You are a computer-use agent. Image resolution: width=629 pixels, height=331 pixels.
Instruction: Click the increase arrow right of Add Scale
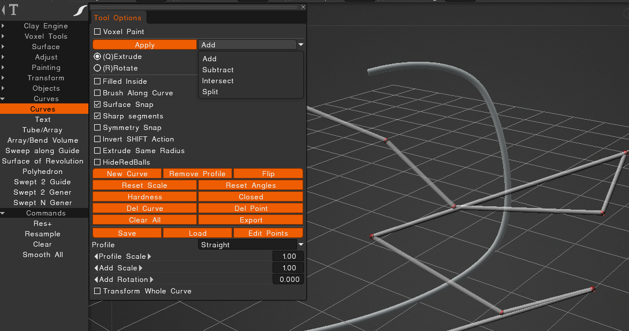coord(140,268)
